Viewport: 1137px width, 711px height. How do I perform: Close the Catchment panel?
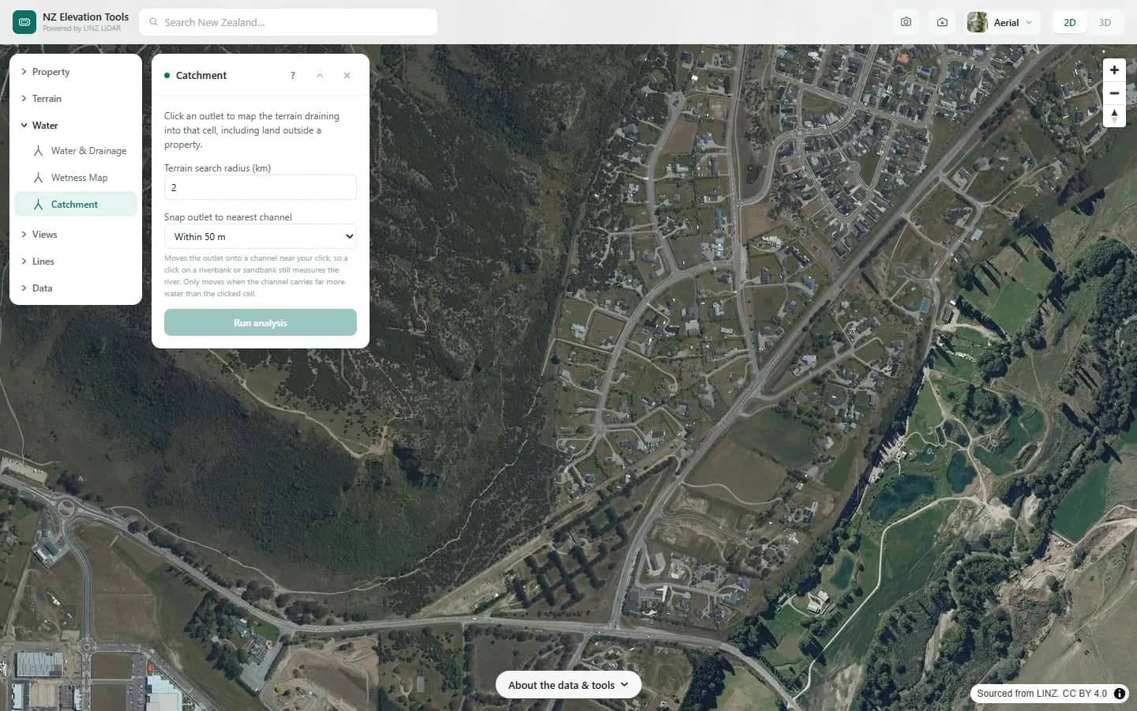click(x=347, y=76)
